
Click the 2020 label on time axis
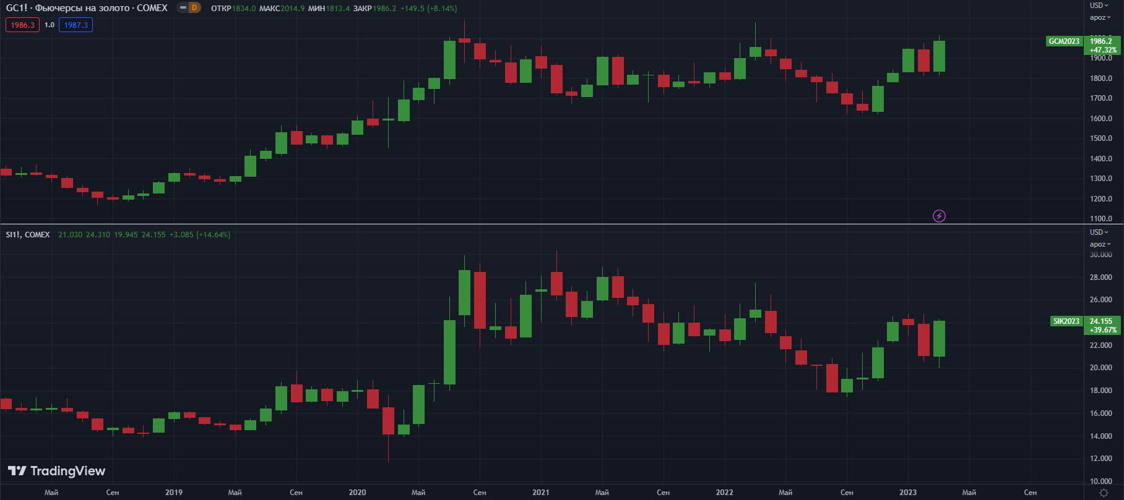pos(357,493)
